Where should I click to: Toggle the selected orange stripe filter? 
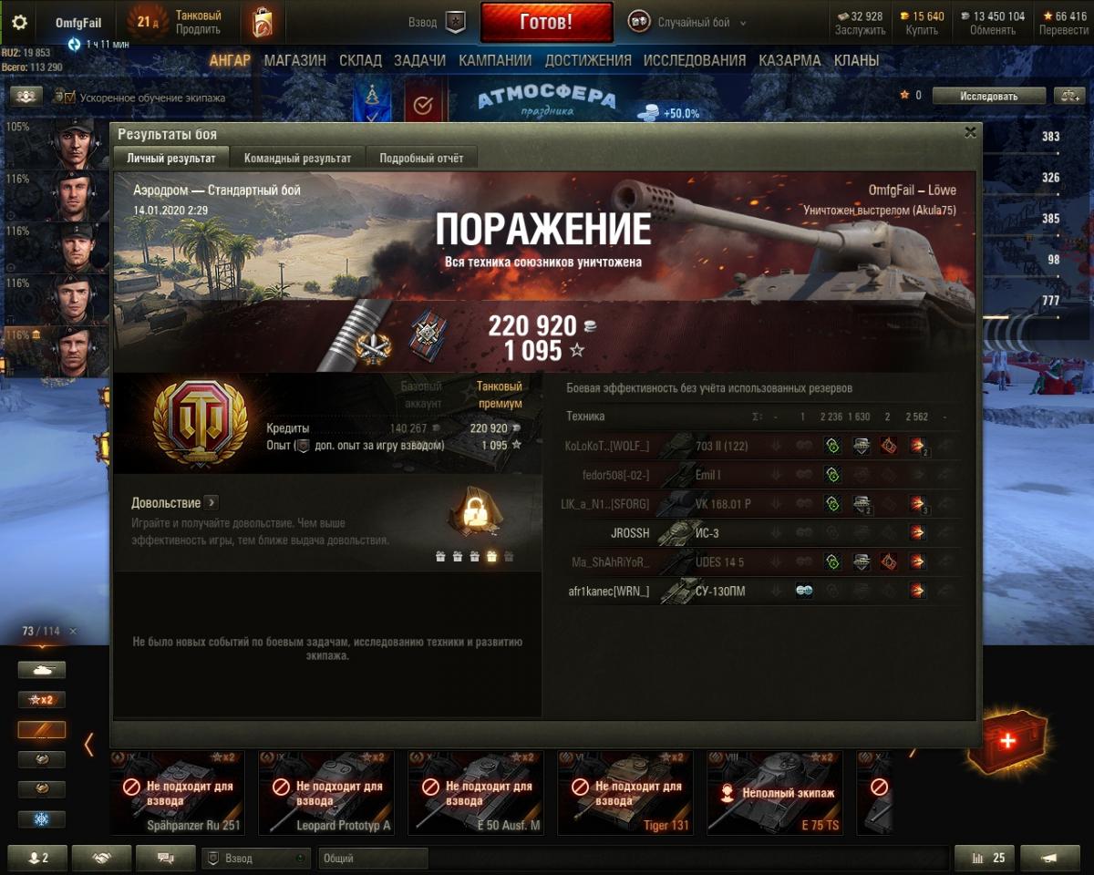click(x=42, y=730)
